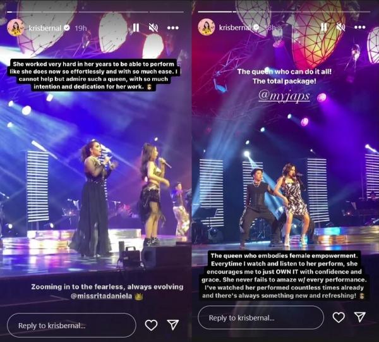Image resolution: width=379 pixels, height=342 pixels.
Task: Like the left story with heart icon
Action: pos(151,325)
